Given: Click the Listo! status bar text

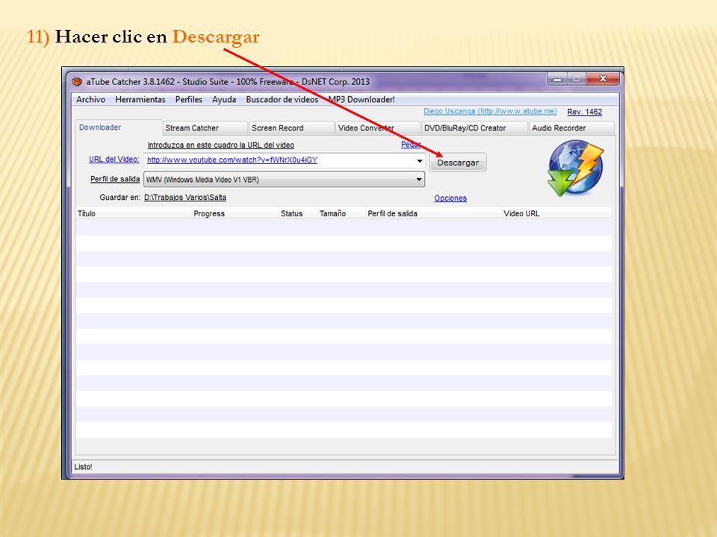Looking at the screenshot, I should [83, 467].
